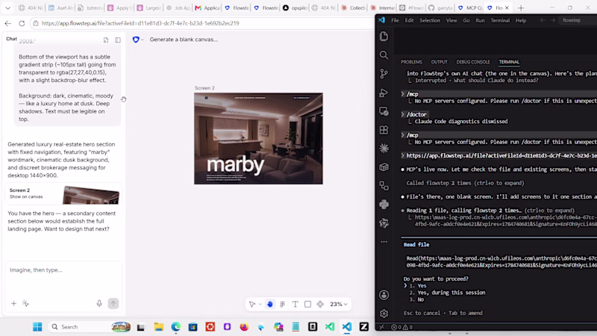Open the VS Code View menu
The height and width of the screenshot is (336, 597).
(451, 20)
